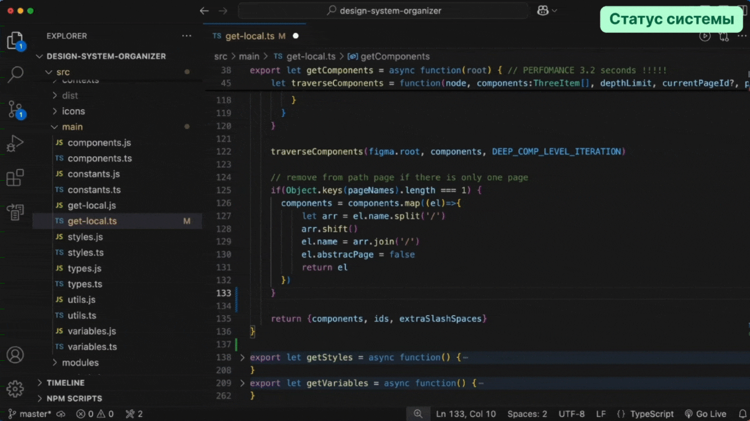Change file encoding UTF-8
Viewport: 750px width, 421px height.
pos(571,414)
